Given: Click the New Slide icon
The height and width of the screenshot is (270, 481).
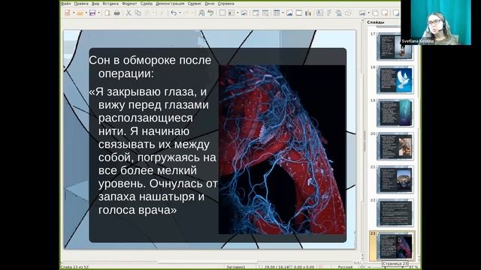Looking at the screenshot, I should [362, 13].
